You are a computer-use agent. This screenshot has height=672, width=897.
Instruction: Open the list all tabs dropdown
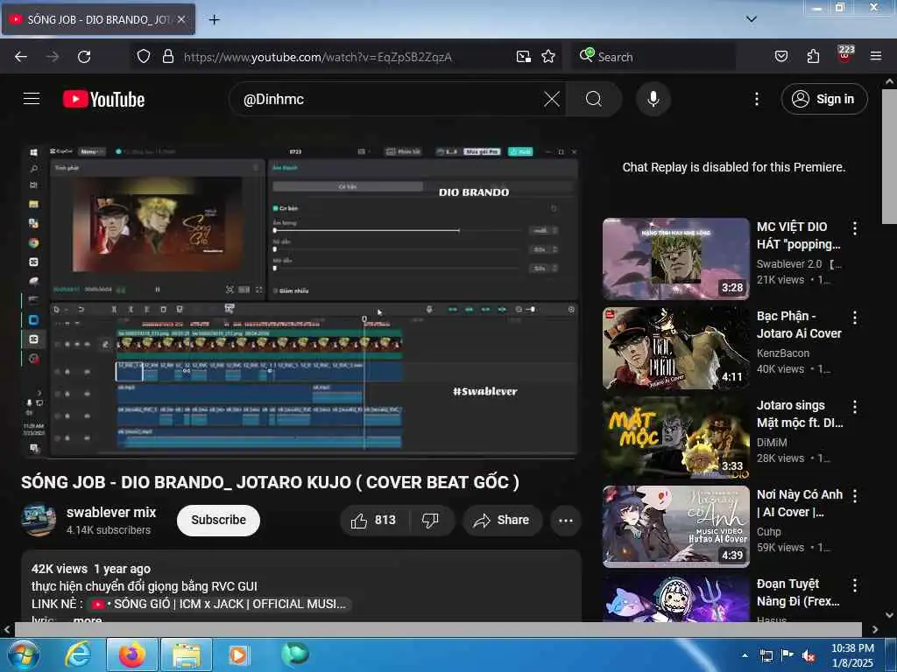pyautogui.click(x=751, y=19)
